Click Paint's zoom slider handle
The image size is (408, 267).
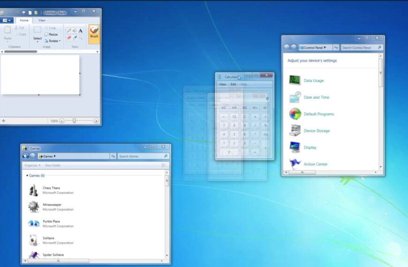click(x=74, y=121)
